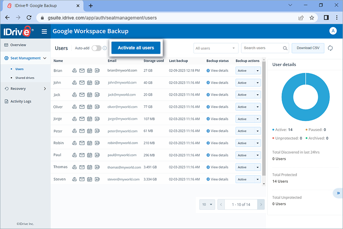
Task: Open the sidebar hamburger menu icon
Action: click(45, 31)
